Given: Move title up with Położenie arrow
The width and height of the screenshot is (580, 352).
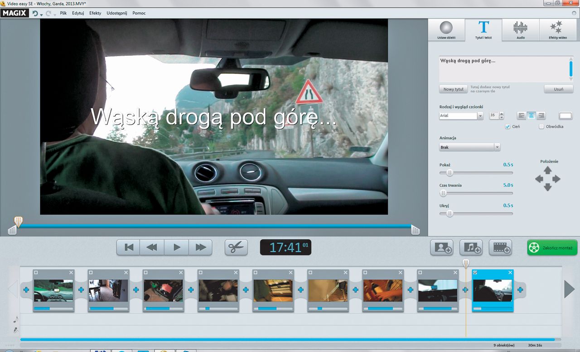Looking at the screenshot, I should pyautogui.click(x=548, y=170).
